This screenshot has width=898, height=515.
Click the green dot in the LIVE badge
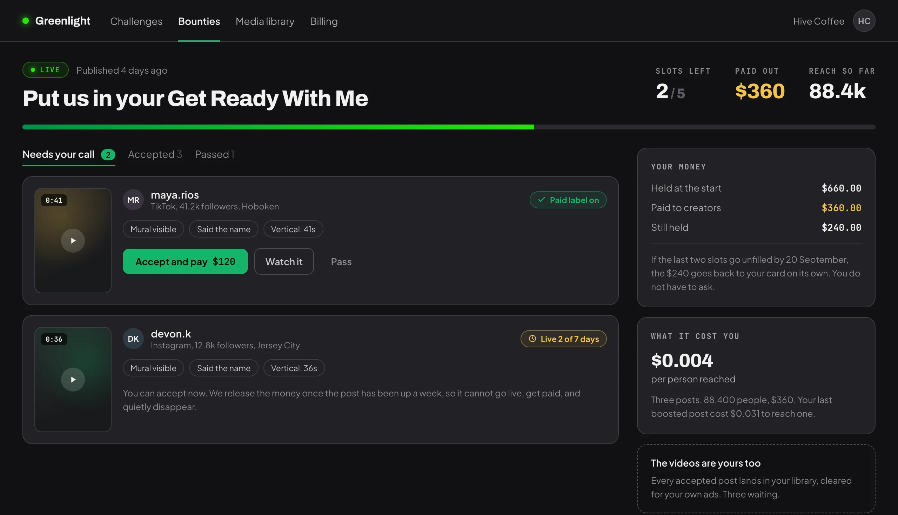pyautogui.click(x=33, y=70)
